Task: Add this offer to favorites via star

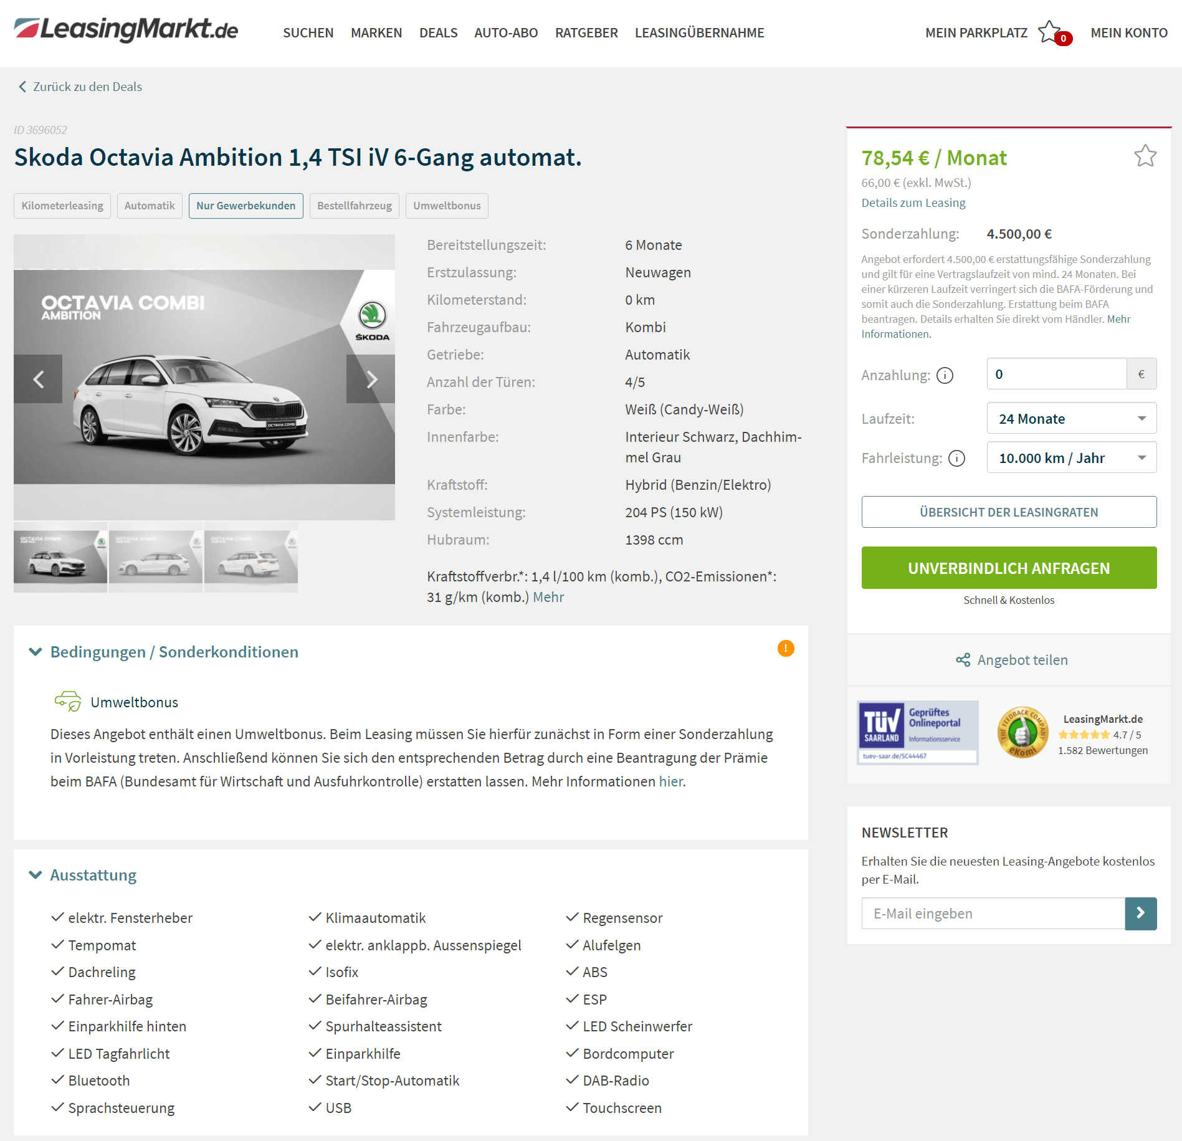Action: (x=1145, y=156)
